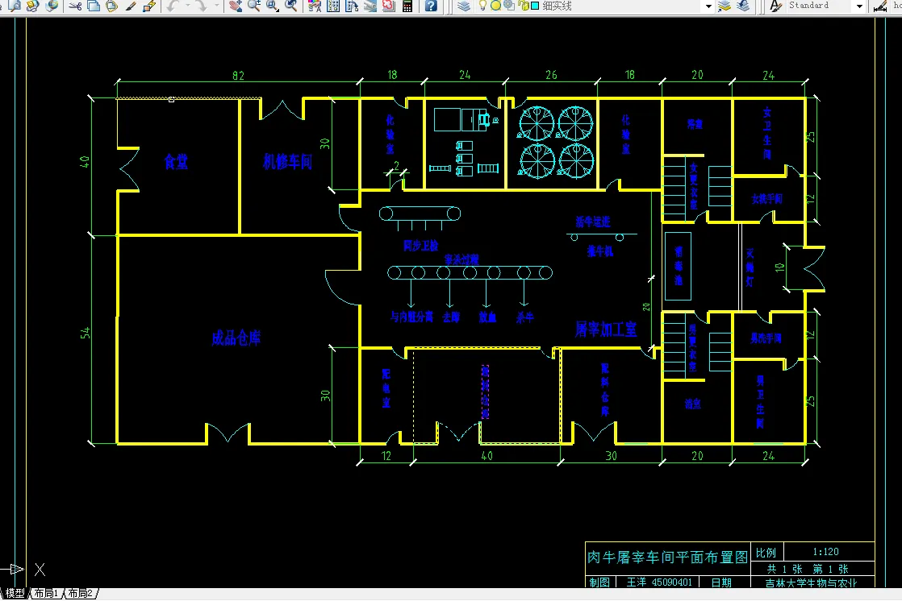This screenshot has width=902, height=601.
Task: Open the Sheet Set Manager icon
Action: click(x=370, y=6)
